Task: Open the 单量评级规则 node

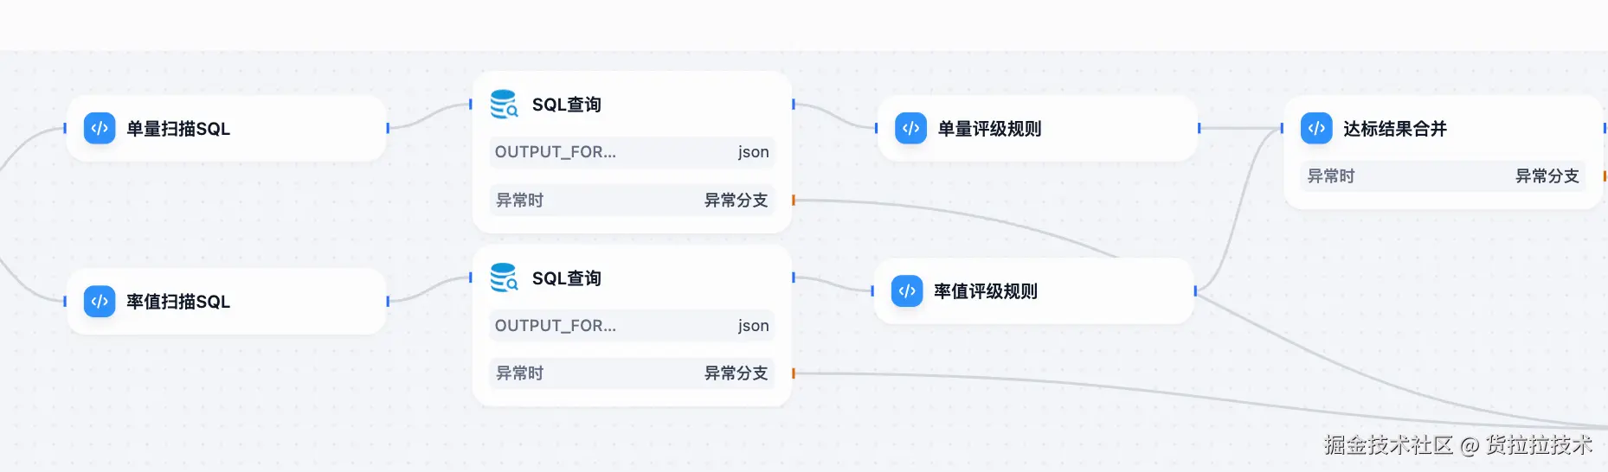Action: click(989, 129)
